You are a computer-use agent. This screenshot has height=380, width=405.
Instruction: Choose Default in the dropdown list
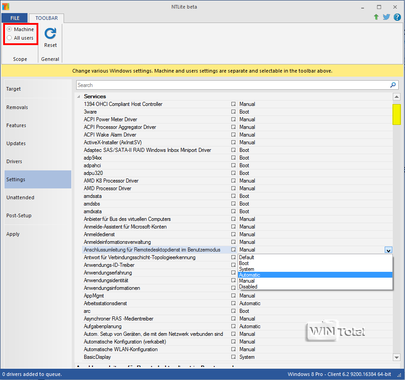(x=315, y=257)
